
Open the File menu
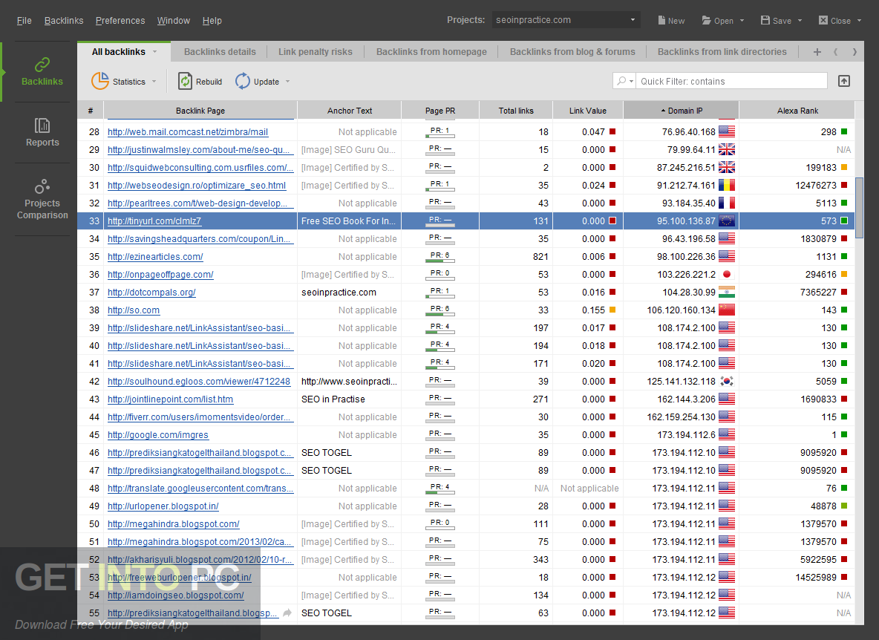[24, 20]
